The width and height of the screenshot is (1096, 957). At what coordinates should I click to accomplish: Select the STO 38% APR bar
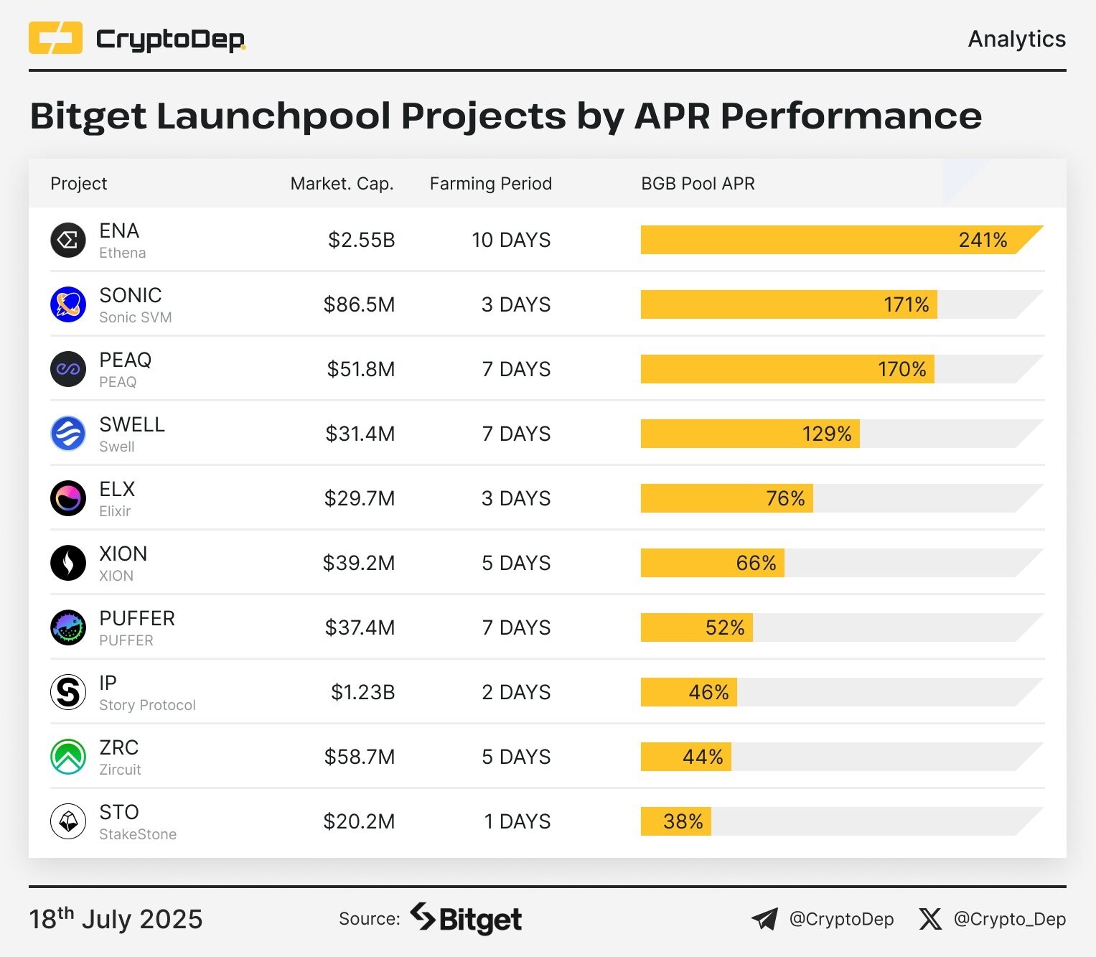676,821
